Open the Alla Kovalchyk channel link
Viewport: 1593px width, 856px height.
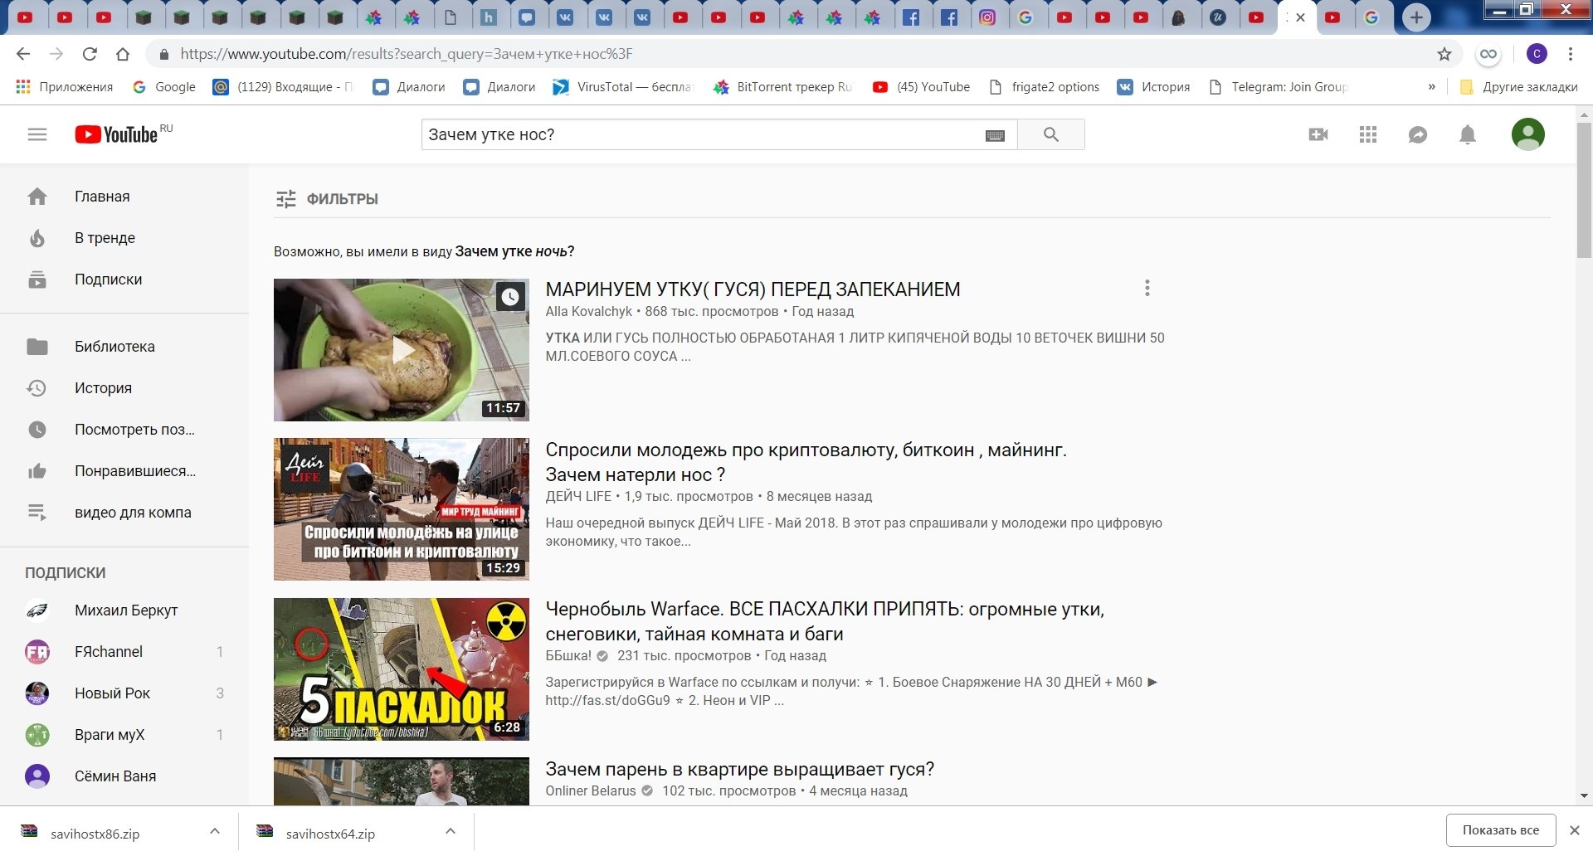tap(588, 312)
